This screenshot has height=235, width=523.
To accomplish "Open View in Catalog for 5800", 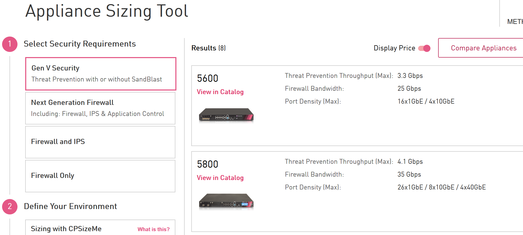I will click(x=220, y=178).
